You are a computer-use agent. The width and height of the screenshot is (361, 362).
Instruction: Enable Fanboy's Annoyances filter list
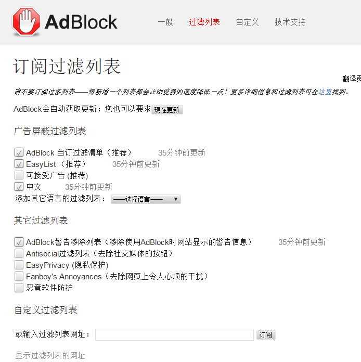(19, 277)
